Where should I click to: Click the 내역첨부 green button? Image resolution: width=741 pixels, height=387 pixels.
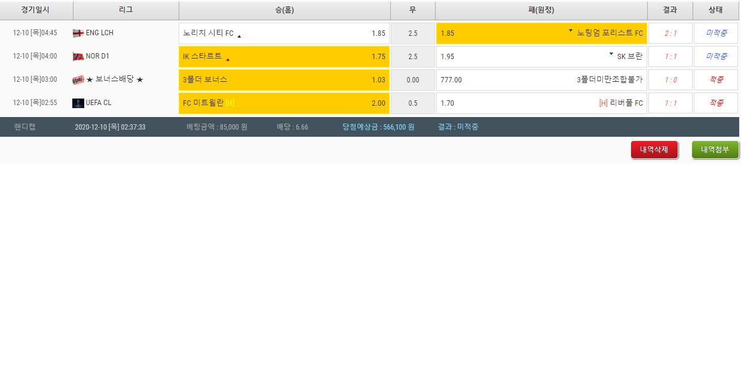point(715,150)
